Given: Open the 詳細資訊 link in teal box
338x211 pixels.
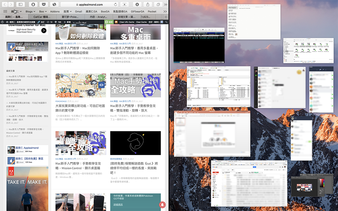Looking at the screenshot, I should pos(118,205).
